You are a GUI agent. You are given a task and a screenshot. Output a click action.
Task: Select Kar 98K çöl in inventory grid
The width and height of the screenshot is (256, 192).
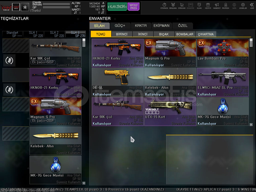pyautogui.click(x=118, y=111)
